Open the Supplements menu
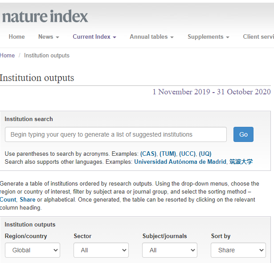274x263 pixels. point(208,37)
